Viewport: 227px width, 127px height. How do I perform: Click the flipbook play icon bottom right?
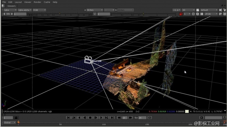point(202,118)
